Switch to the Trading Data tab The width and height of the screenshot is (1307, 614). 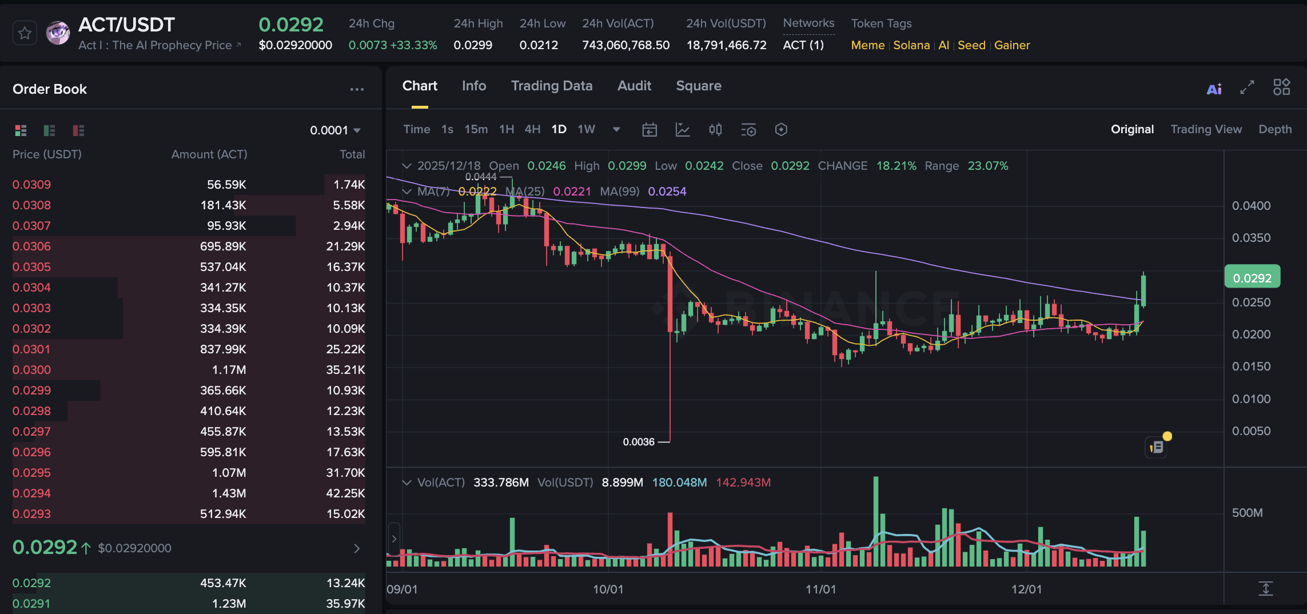(551, 86)
